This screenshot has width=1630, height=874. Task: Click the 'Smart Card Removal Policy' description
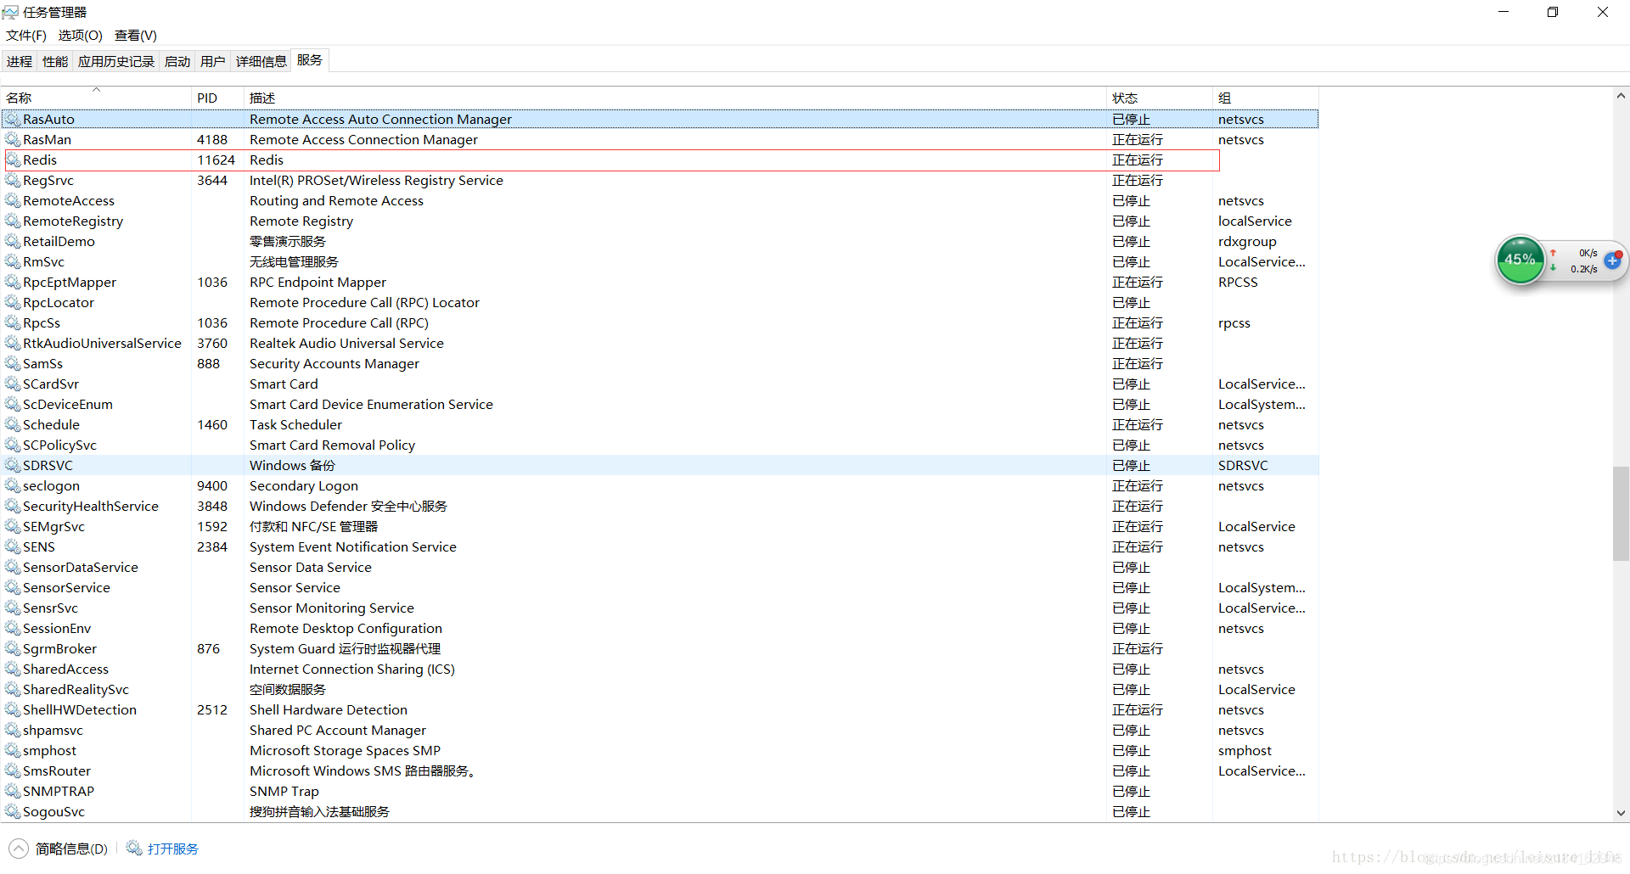(332, 445)
